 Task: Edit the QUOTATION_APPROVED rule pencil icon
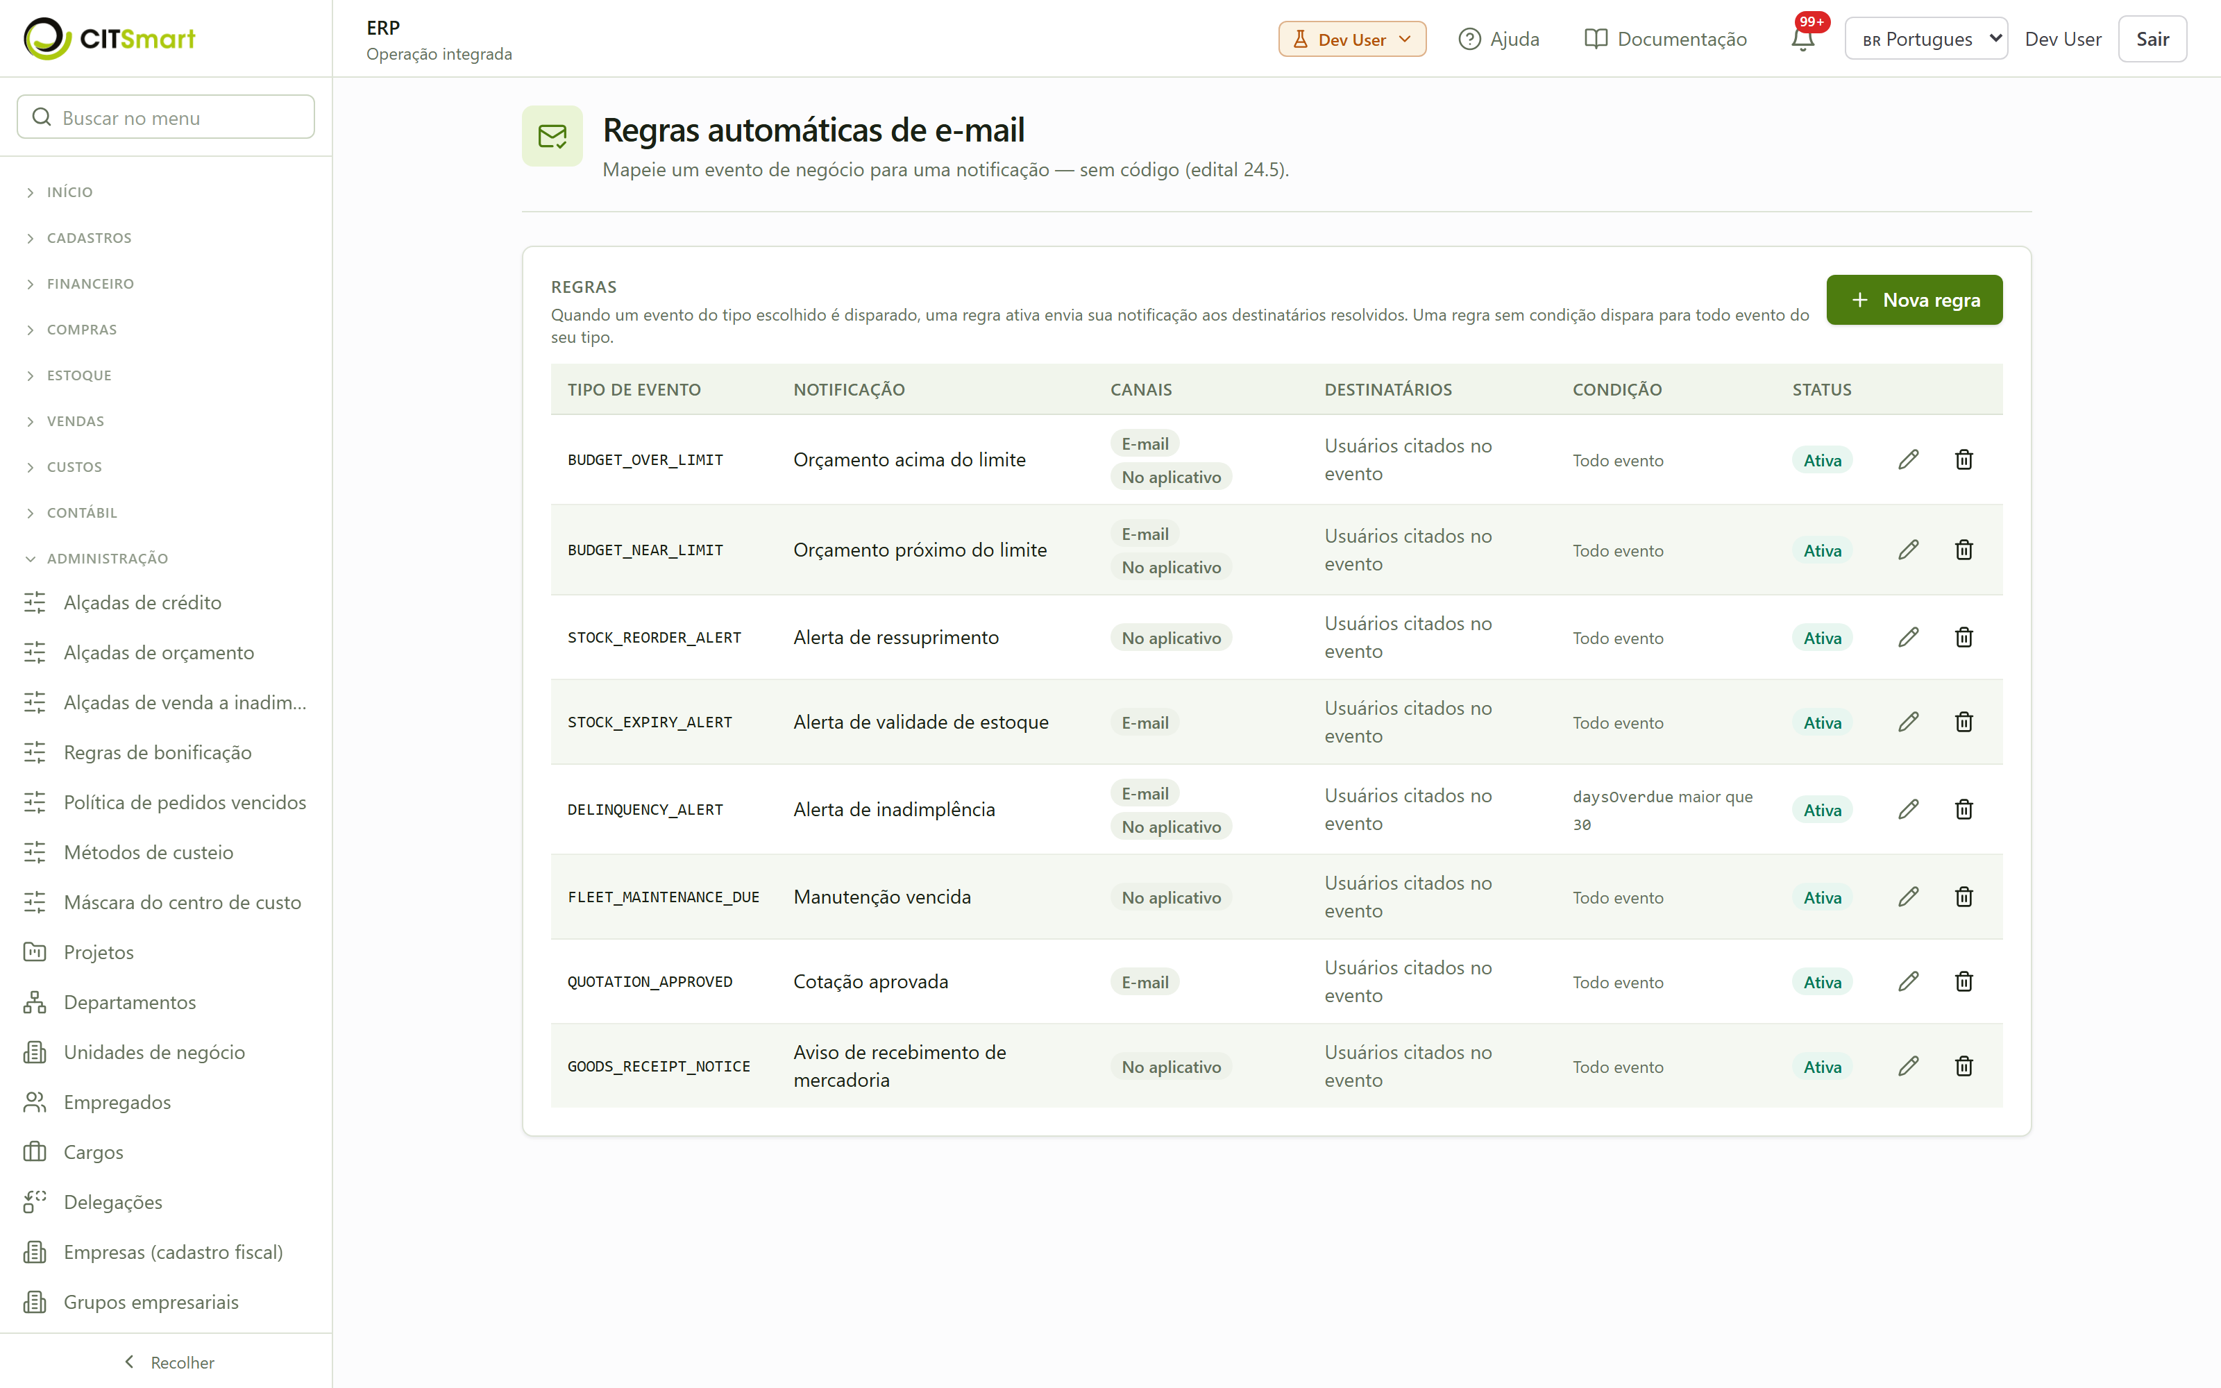(1908, 981)
